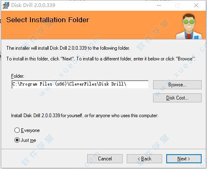Minimize the Disk Drill installer window
207x169 pixels.
coord(159,5)
